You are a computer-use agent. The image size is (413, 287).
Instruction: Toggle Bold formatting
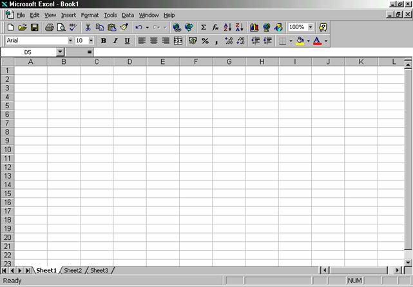(103, 41)
